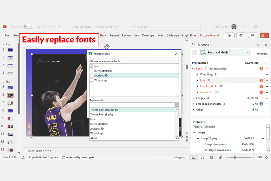Click info icon on Embedded chart data
The width and height of the screenshot is (271, 181).
[x=261, y=104]
